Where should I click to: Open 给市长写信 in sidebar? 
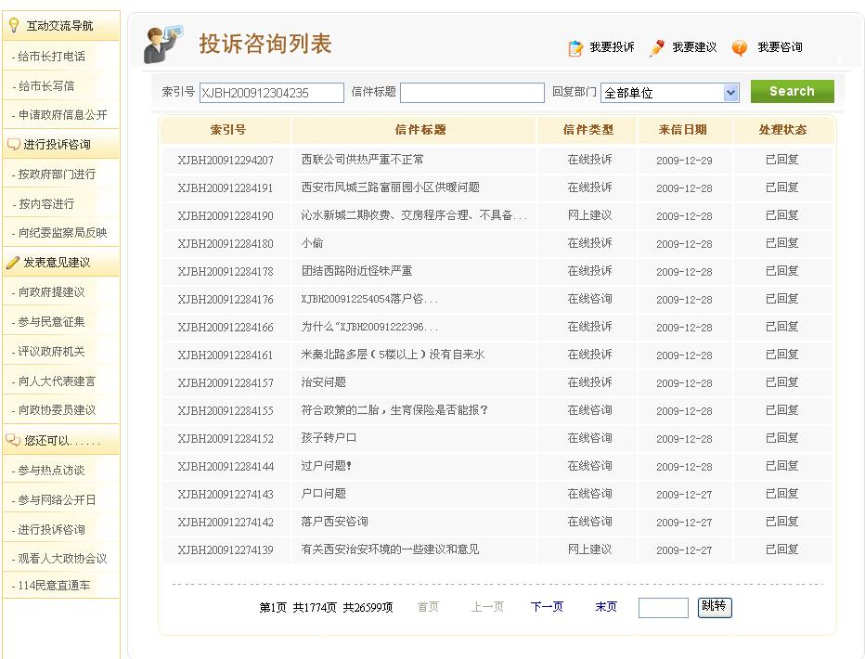46,86
